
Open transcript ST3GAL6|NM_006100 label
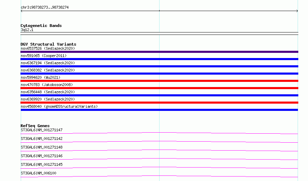tap(38, 173)
